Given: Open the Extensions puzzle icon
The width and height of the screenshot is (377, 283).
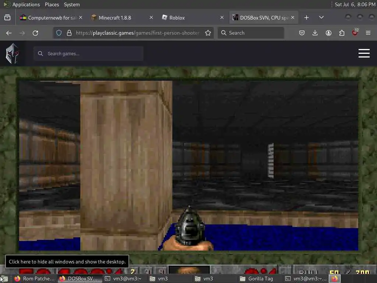Looking at the screenshot, I should (342, 33).
